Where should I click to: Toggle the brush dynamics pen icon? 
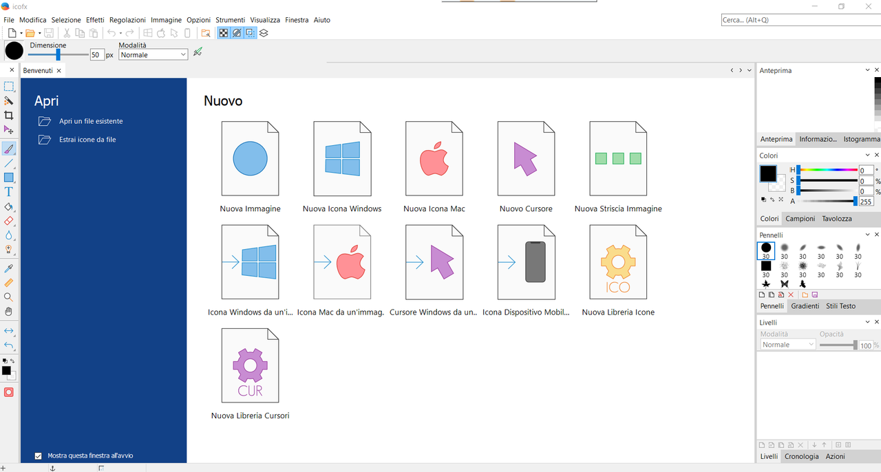click(198, 52)
